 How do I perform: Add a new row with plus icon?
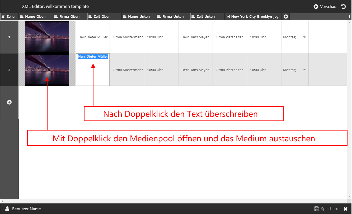coord(9,102)
